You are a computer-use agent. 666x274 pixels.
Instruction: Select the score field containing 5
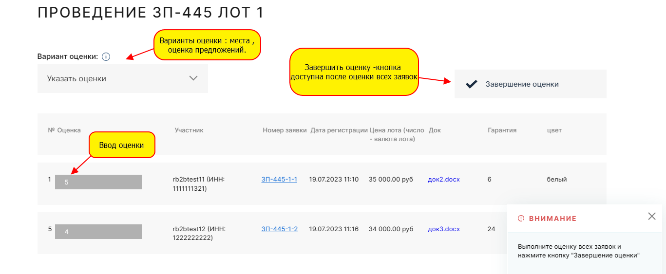tap(98, 182)
